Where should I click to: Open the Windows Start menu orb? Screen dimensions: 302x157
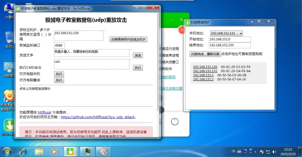coord(7,152)
